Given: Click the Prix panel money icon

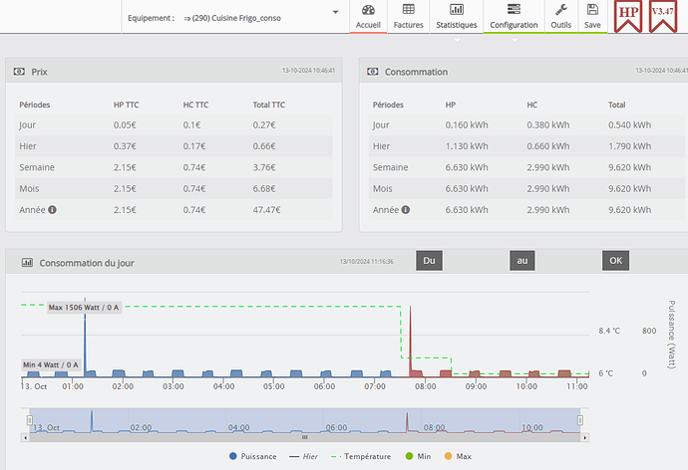Looking at the screenshot, I should pyautogui.click(x=19, y=72).
